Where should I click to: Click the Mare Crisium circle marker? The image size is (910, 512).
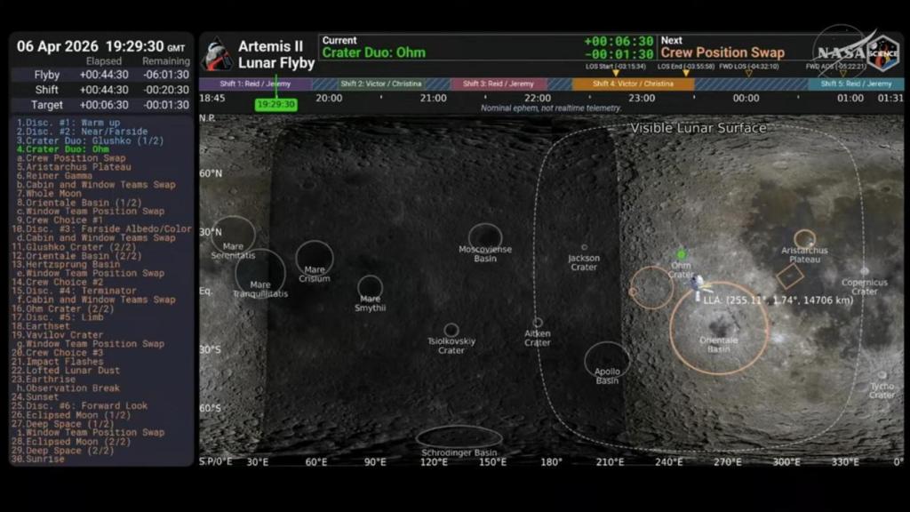pyautogui.click(x=315, y=259)
